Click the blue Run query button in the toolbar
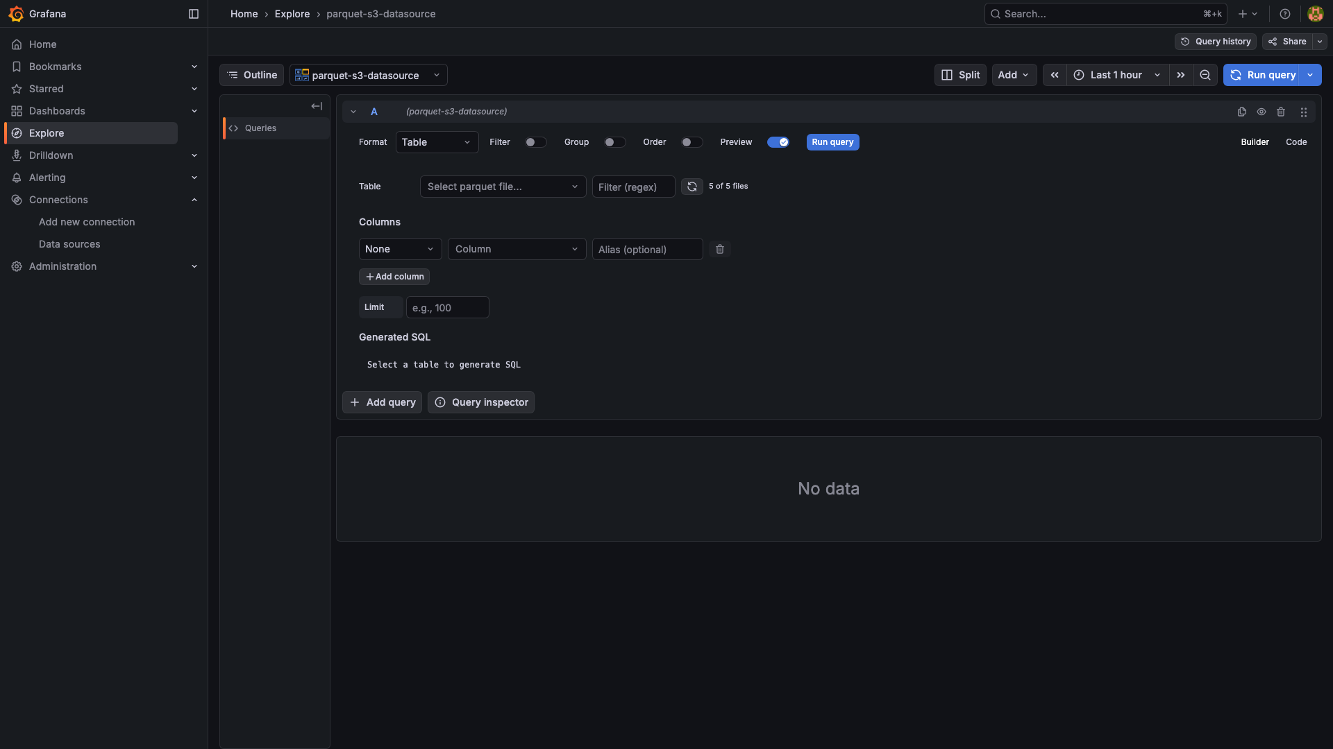 (1262, 75)
